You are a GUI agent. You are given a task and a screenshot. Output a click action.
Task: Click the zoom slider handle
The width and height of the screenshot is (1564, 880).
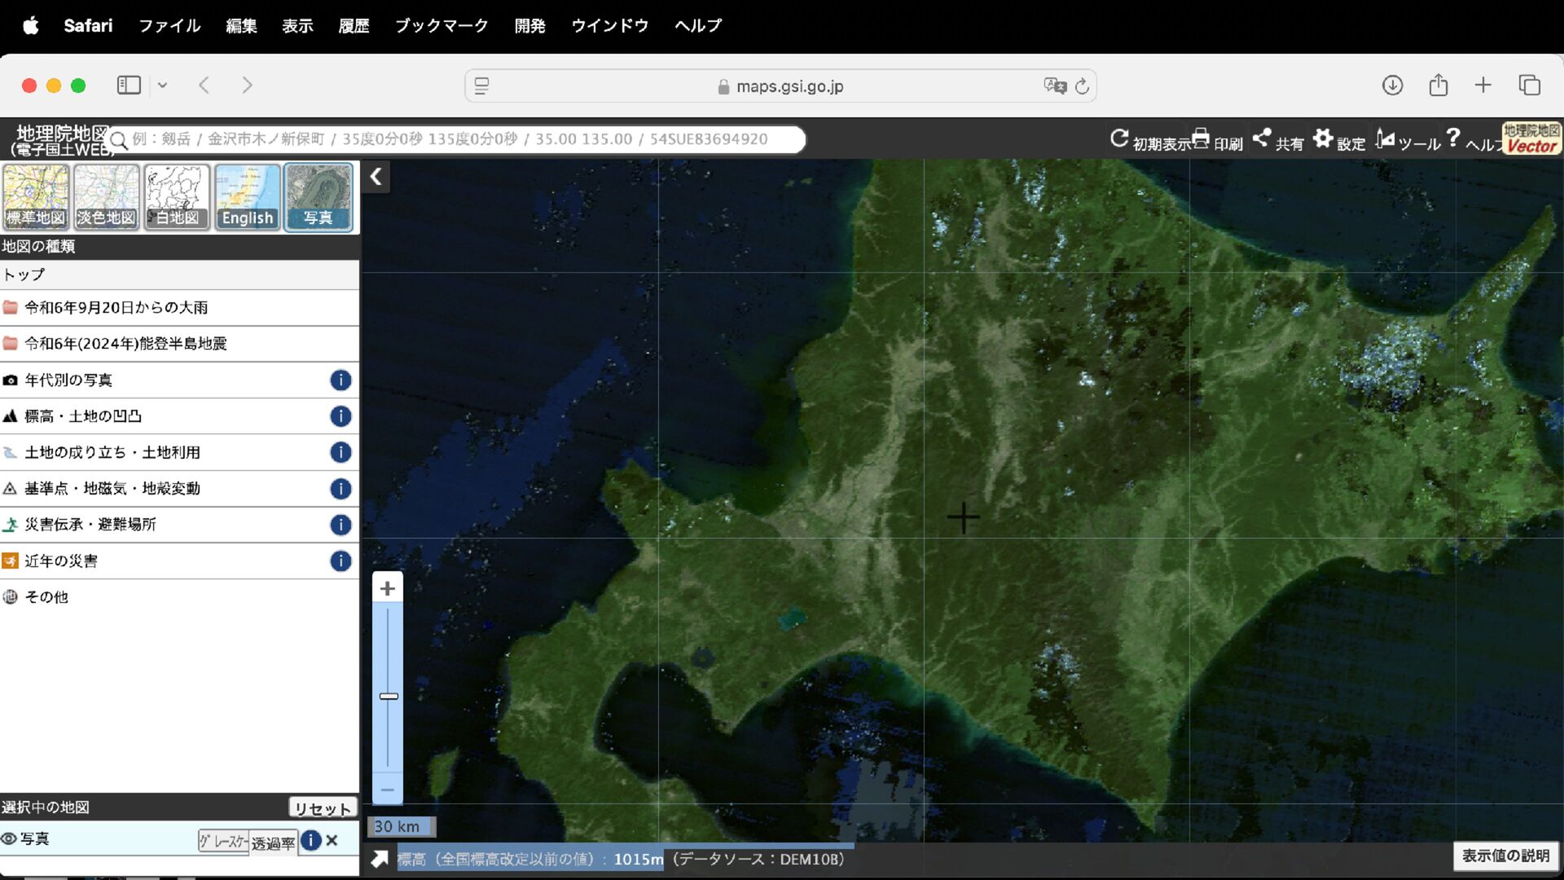pyautogui.click(x=389, y=696)
